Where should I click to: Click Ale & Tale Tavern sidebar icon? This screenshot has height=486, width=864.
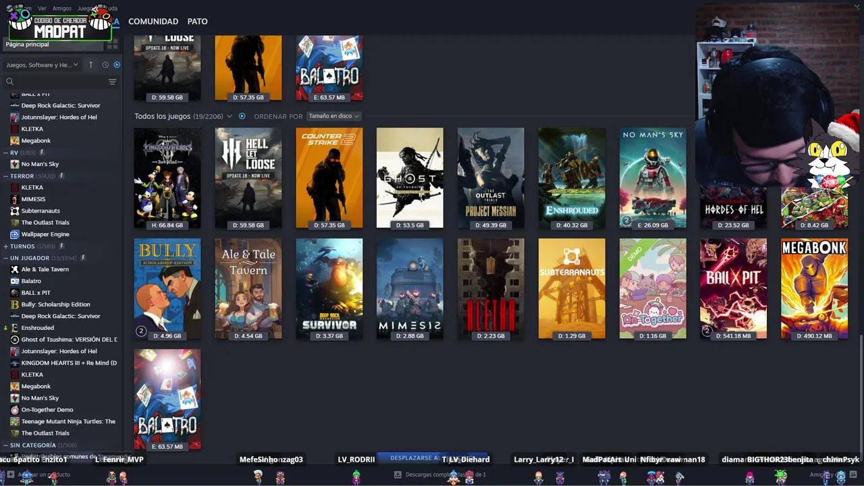[15, 269]
